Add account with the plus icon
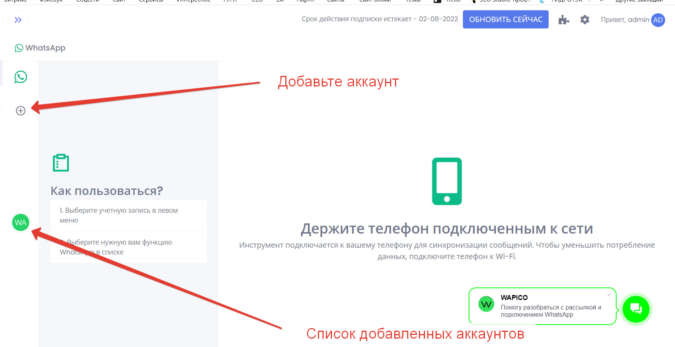Image resolution: width=675 pixels, height=347 pixels. coord(20,111)
